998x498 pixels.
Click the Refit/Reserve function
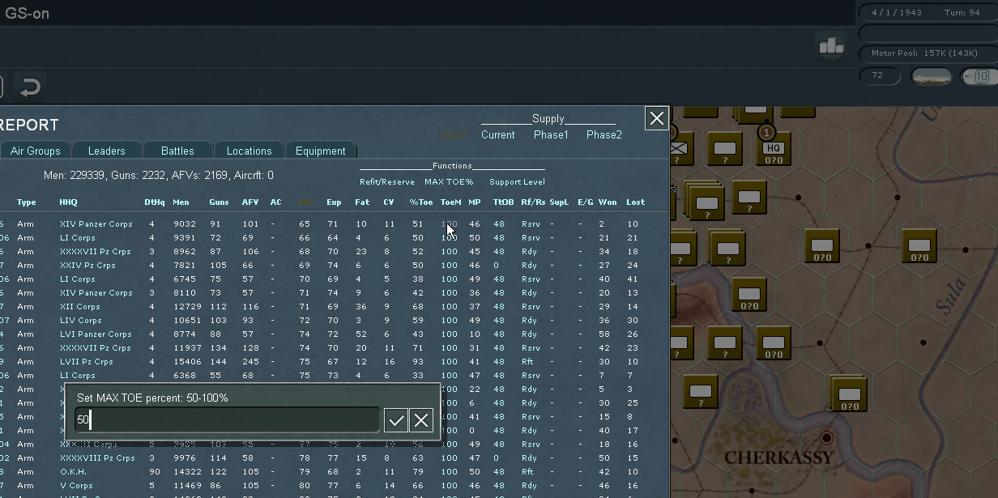tap(387, 182)
